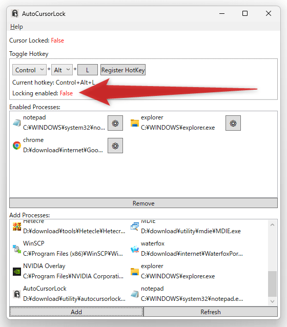Select D:¥download¥internet¥WaterfoxPor... path text
Viewport: 287px width, 327px height.
(192, 254)
